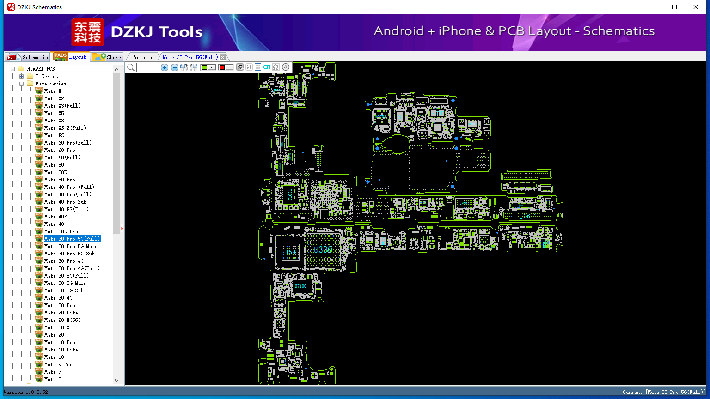710x399 pixels.
Task: Open the 'Mate 50E' layout entry
Action: 55,172
